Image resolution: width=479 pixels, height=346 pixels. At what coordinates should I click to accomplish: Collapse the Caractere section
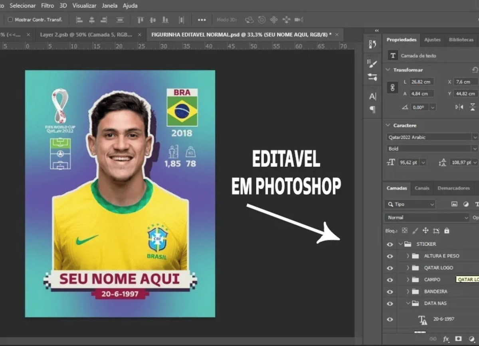(388, 125)
